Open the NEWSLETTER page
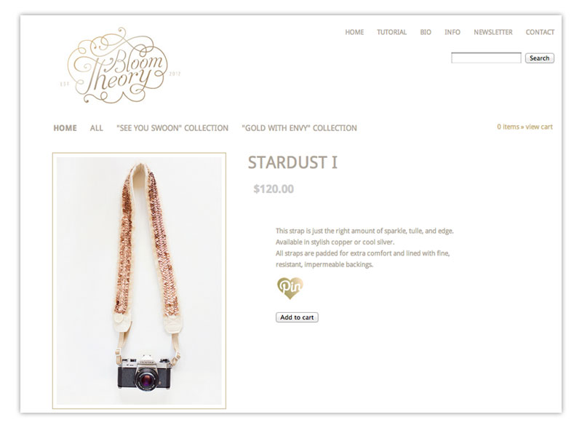The width and height of the screenshot is (582, 428). (493, 32)
